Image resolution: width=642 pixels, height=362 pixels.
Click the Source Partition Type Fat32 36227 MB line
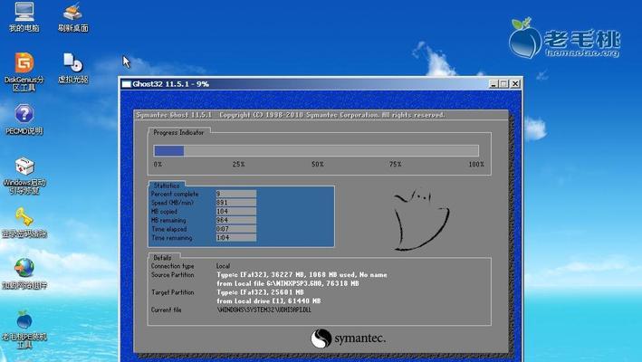[302, 275]
